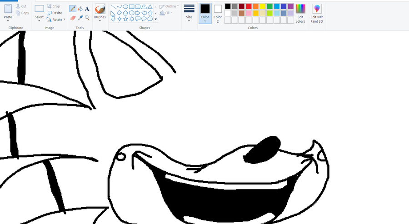Open the Rotate dropdown
Viewport: 409px width, 224px height.
pos(56,19)
